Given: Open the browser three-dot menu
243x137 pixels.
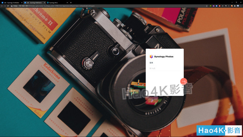Looking at the screenshot, I should point(241,6).
